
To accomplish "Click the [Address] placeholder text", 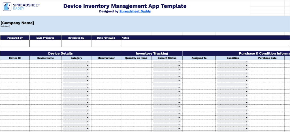I will [x=5, y=26].
